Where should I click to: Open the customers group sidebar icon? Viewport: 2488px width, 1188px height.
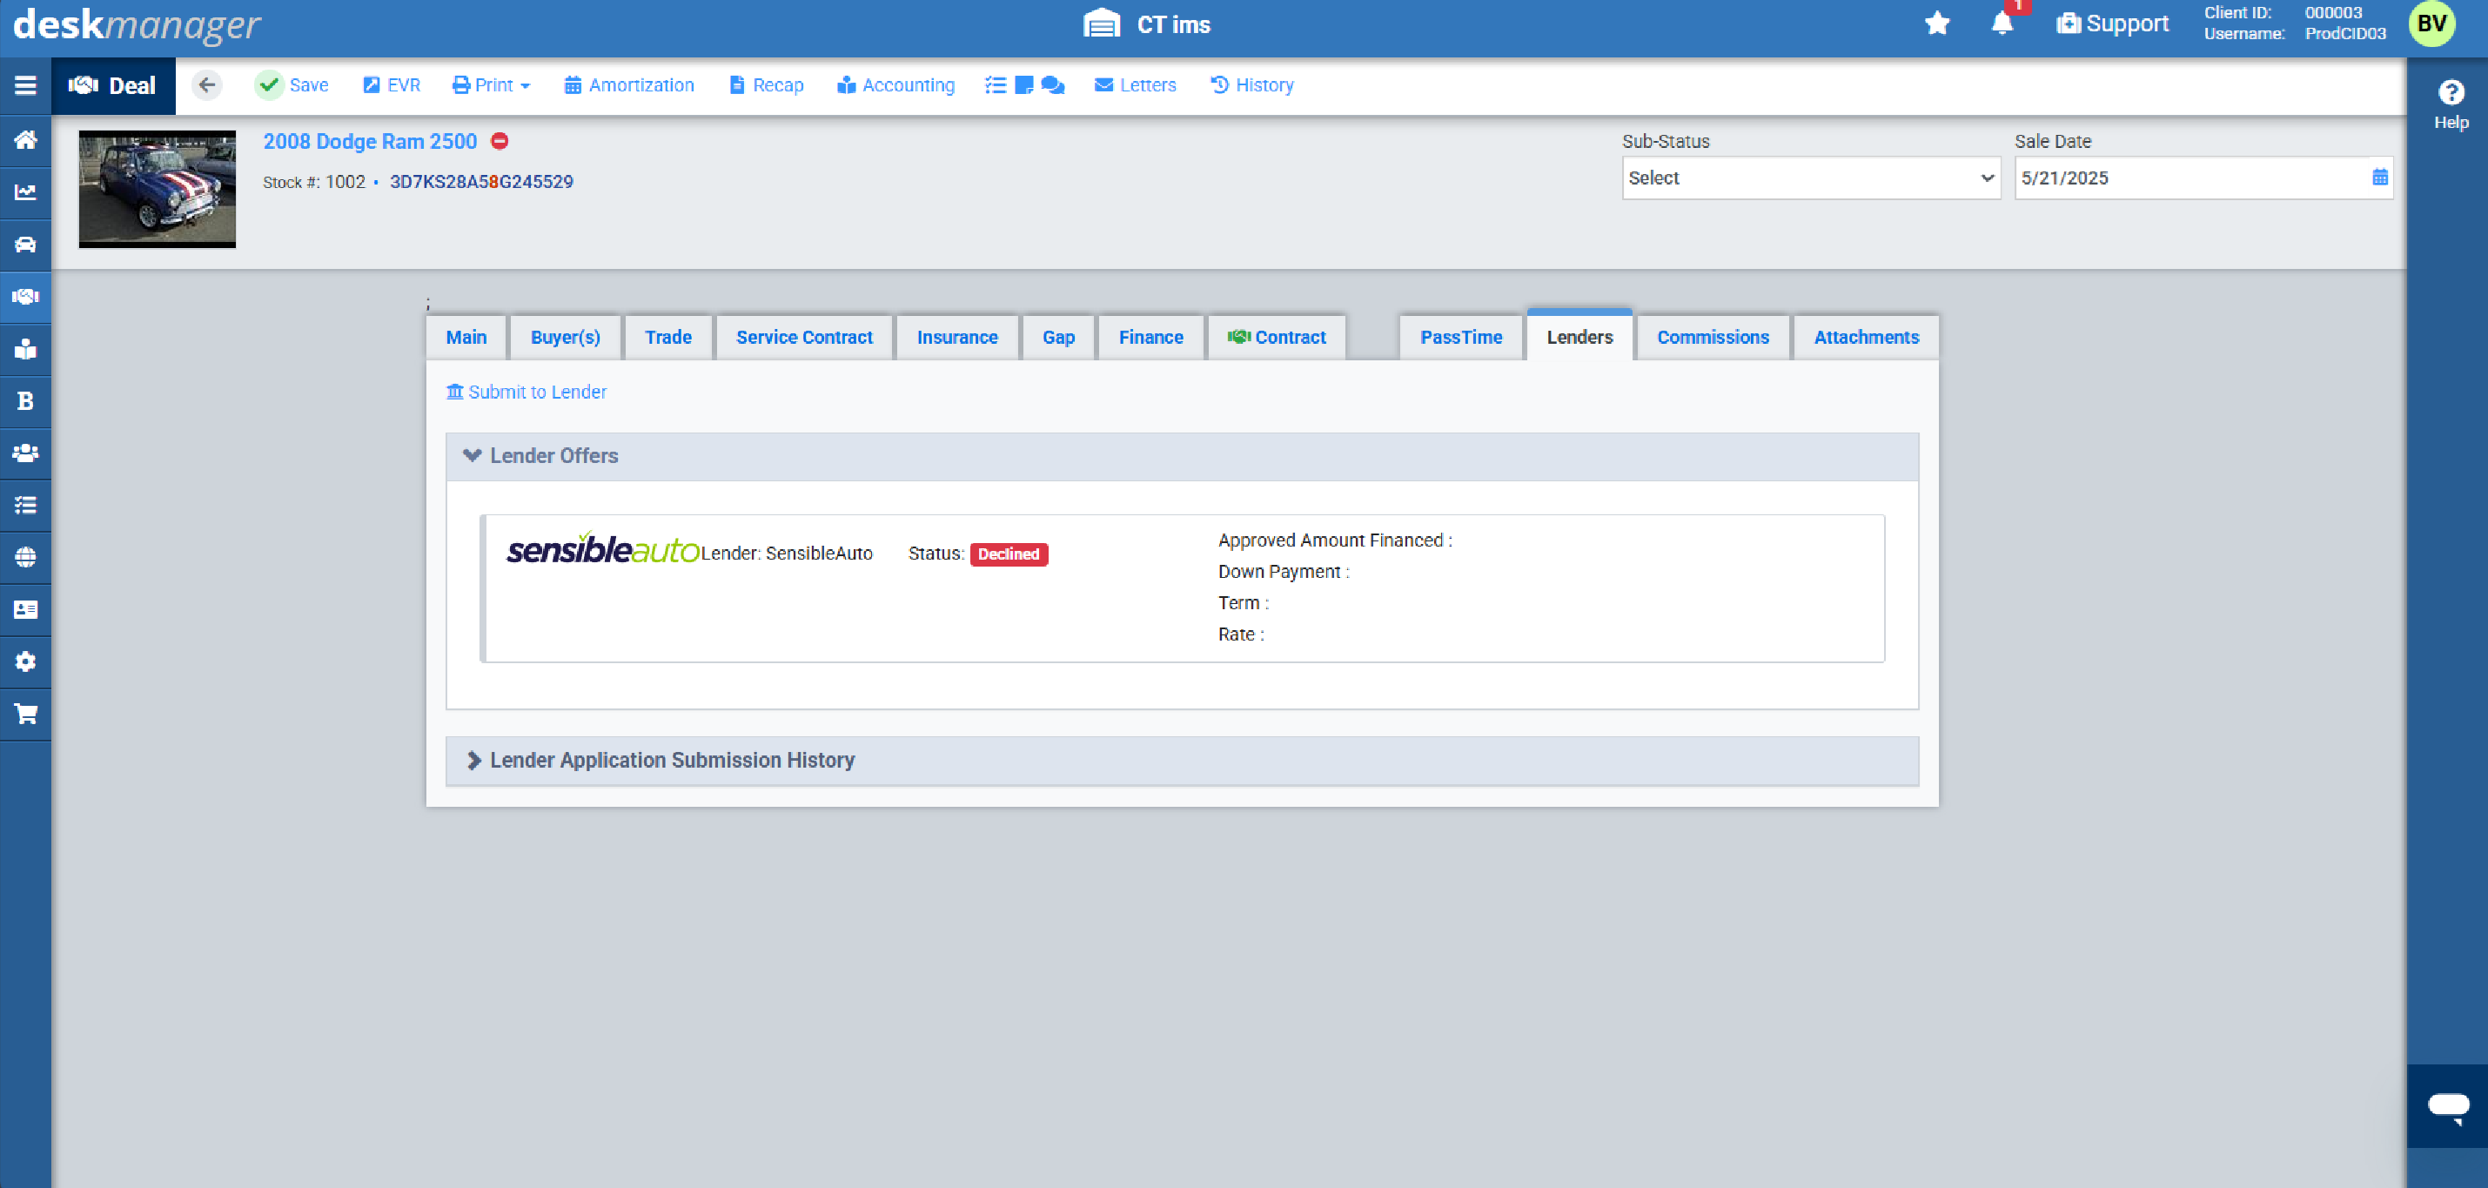point(25,453)
